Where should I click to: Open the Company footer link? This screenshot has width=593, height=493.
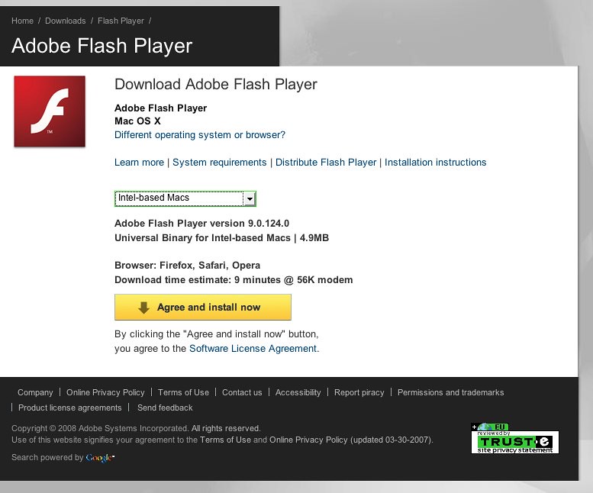(35, 392)
